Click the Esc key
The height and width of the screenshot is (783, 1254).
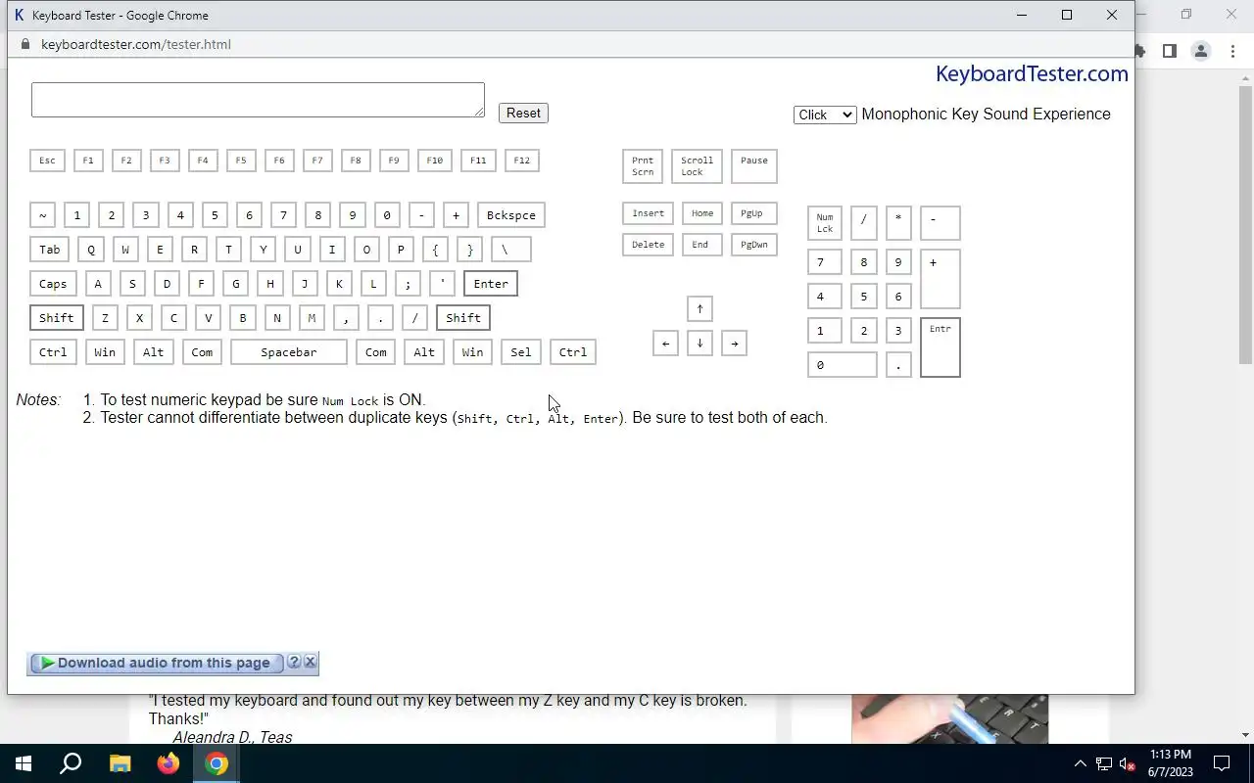pos(47,161)
